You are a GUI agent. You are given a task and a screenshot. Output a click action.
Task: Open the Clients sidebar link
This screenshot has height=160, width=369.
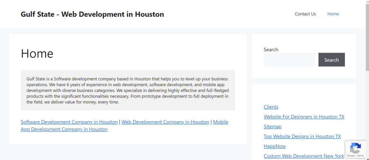[x=271, y=107]
